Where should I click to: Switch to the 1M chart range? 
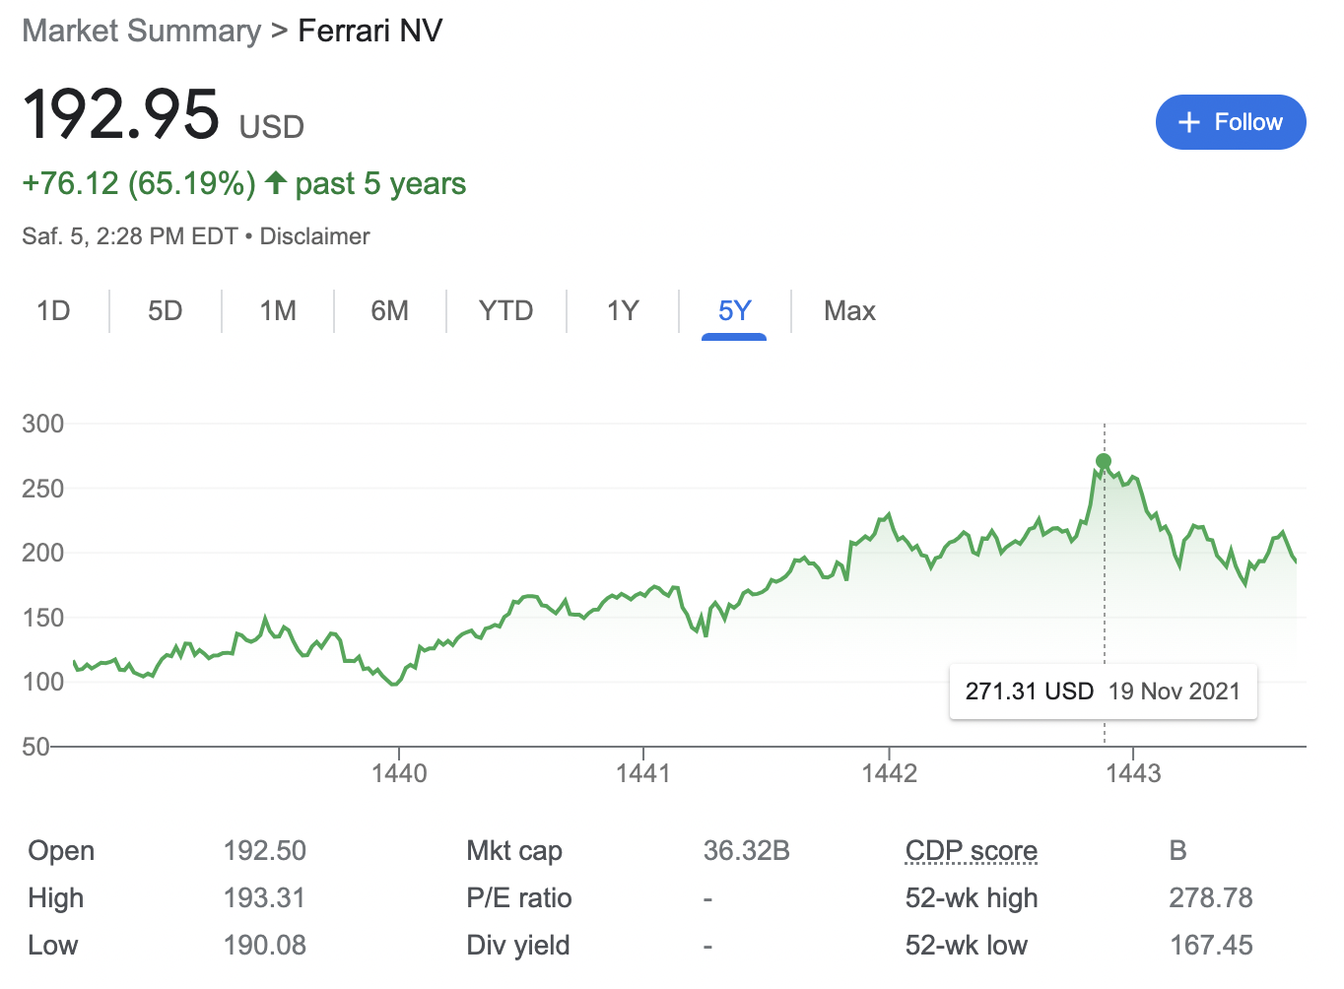tap(278, 311)
